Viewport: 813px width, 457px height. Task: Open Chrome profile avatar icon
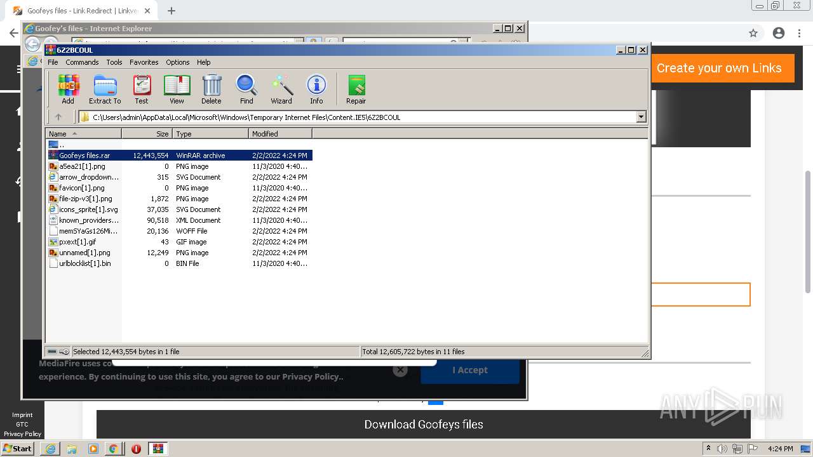tap(779, 33)
